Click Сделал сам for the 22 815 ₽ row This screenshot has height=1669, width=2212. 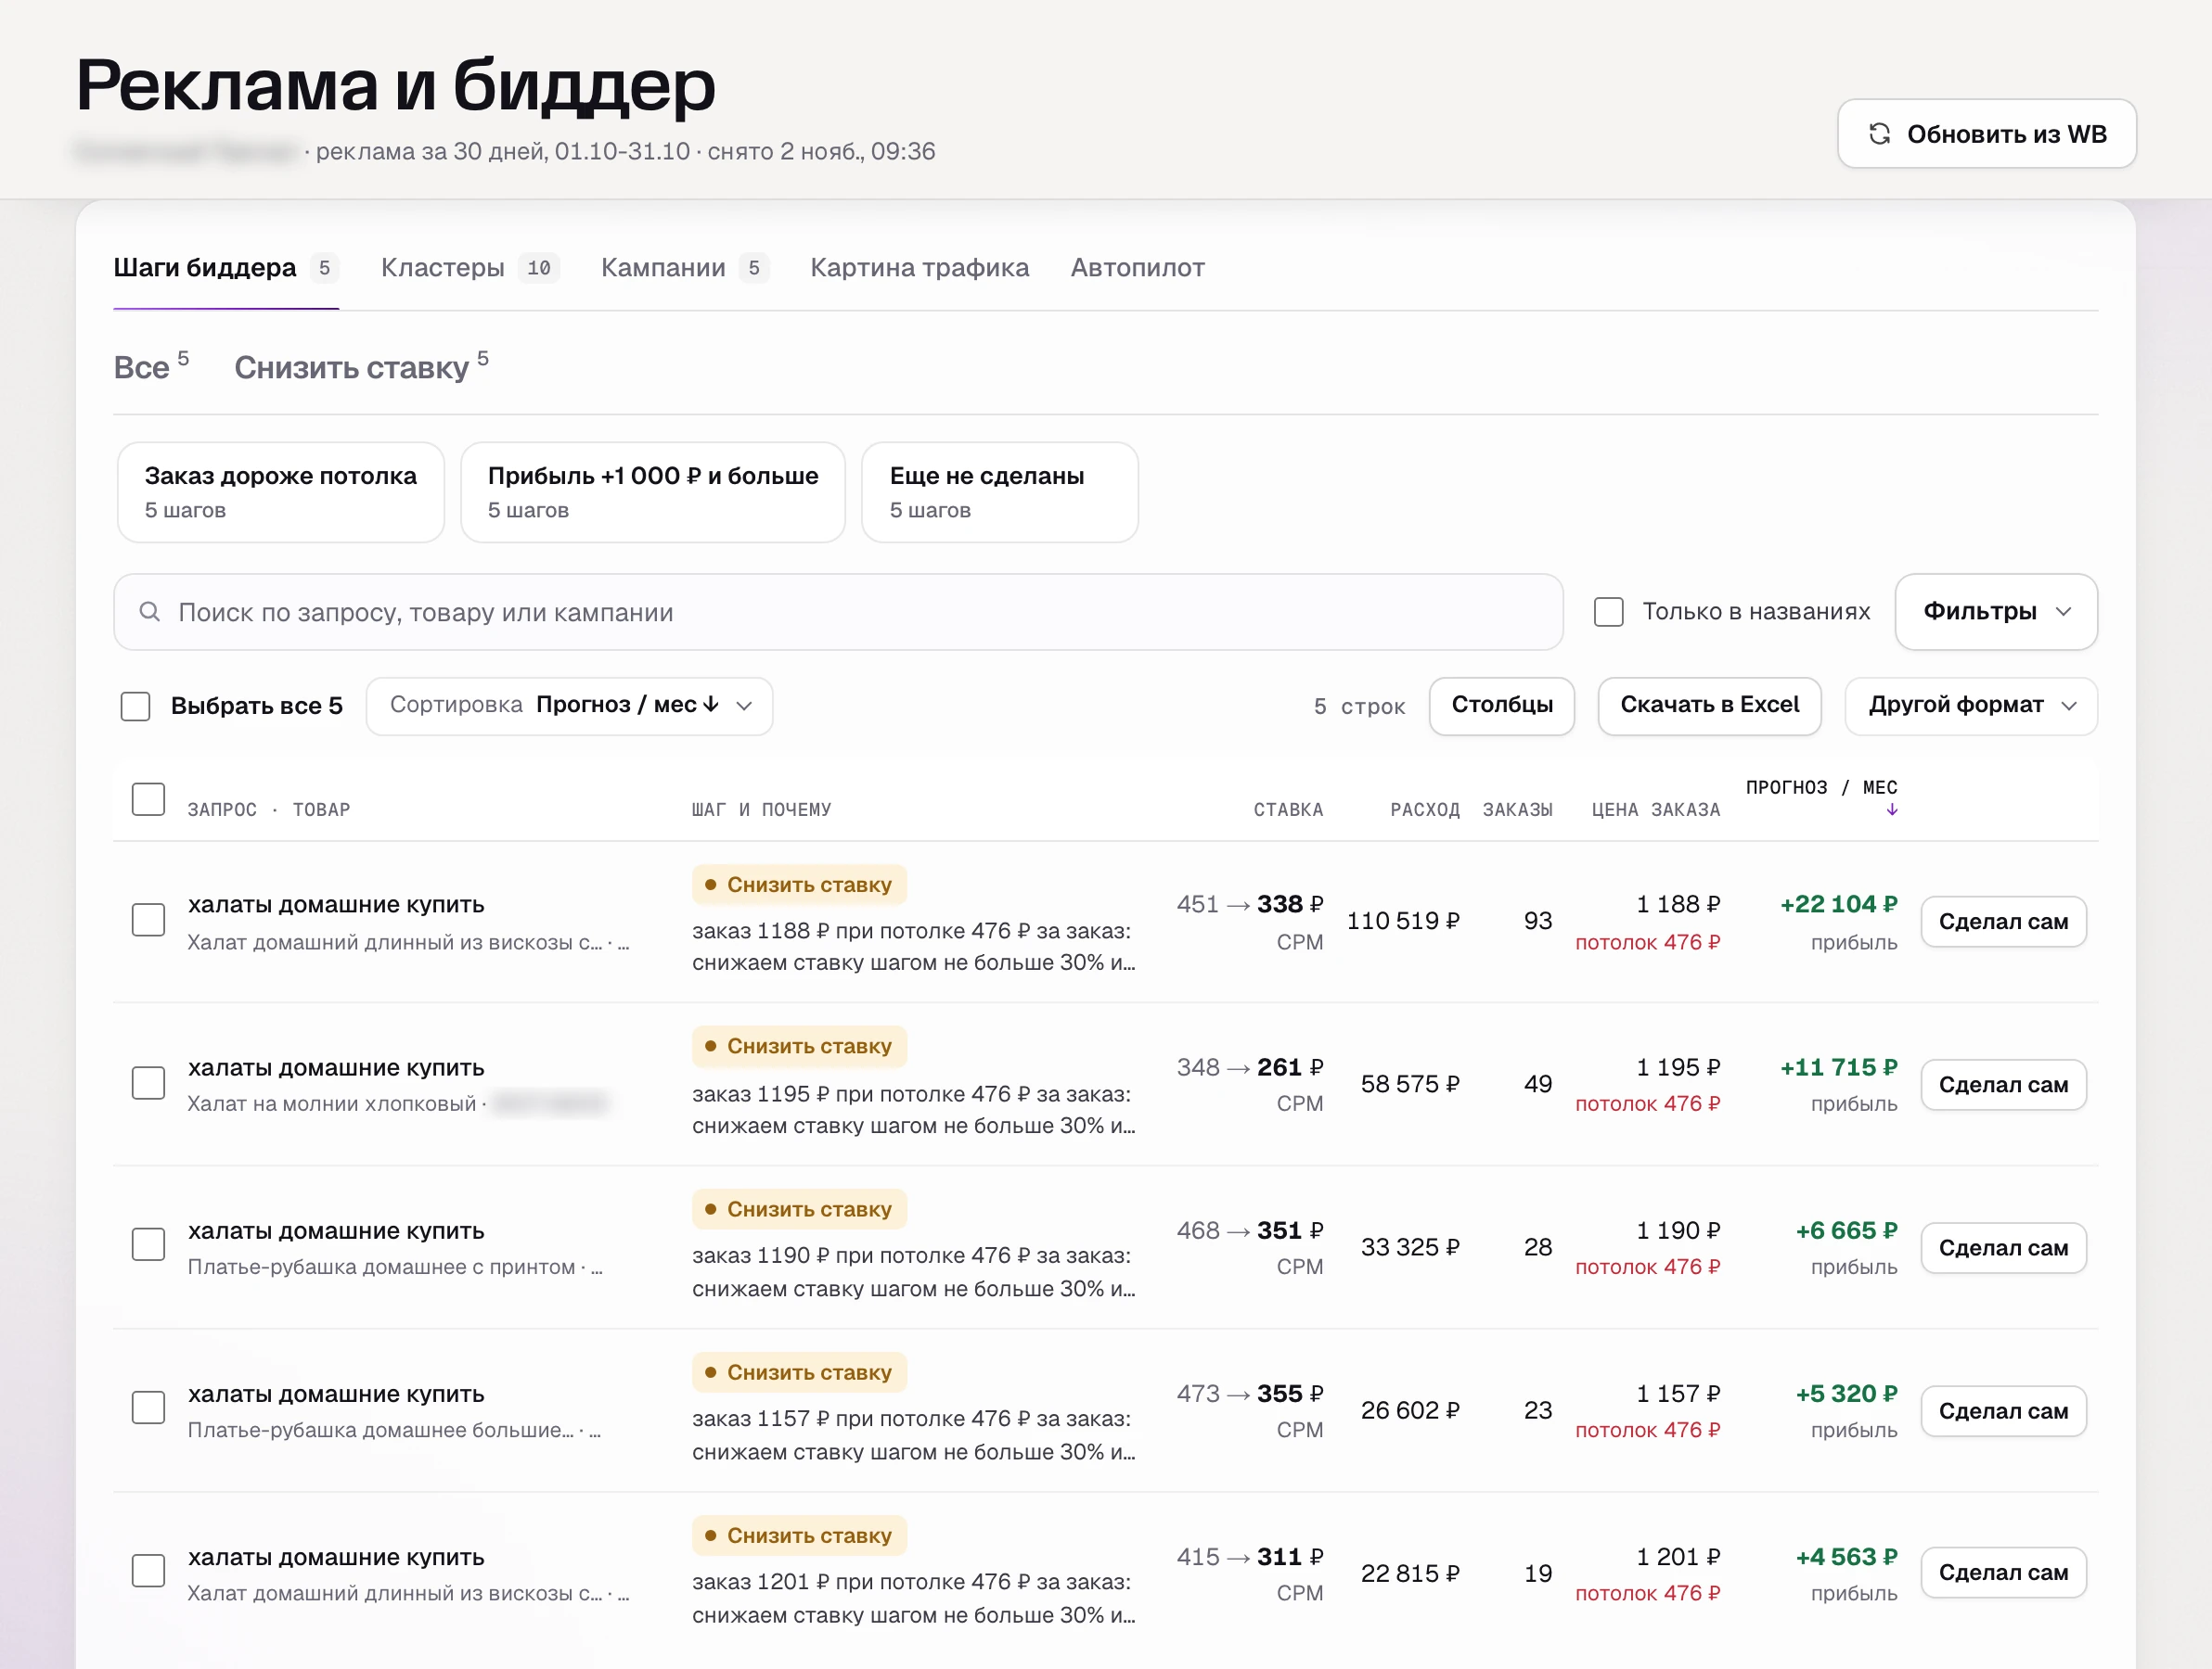coord(2003,1572)
